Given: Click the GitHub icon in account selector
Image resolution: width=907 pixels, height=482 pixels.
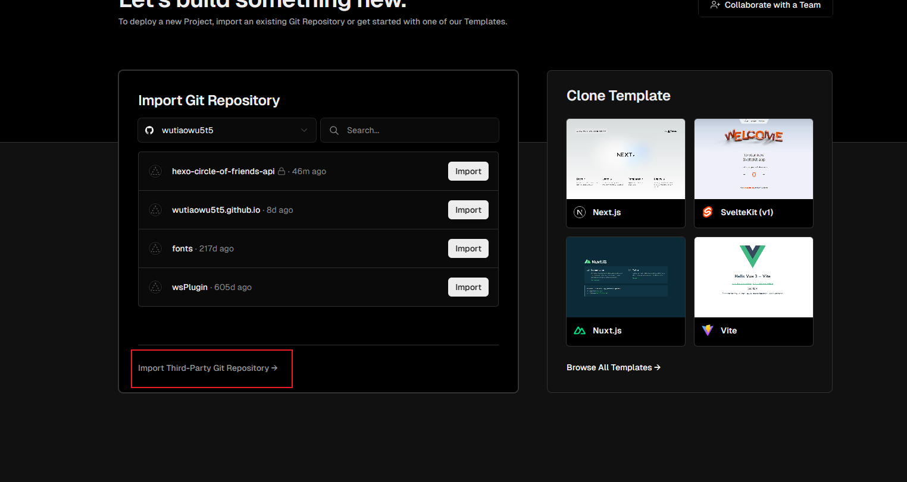Looking at the screenshot, I should 149,130.
